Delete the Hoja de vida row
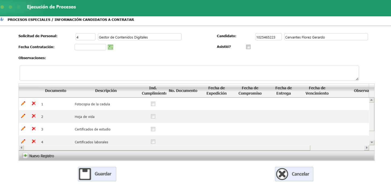The height and width of the screenshot is (185, 391). (x=34, y=116)
